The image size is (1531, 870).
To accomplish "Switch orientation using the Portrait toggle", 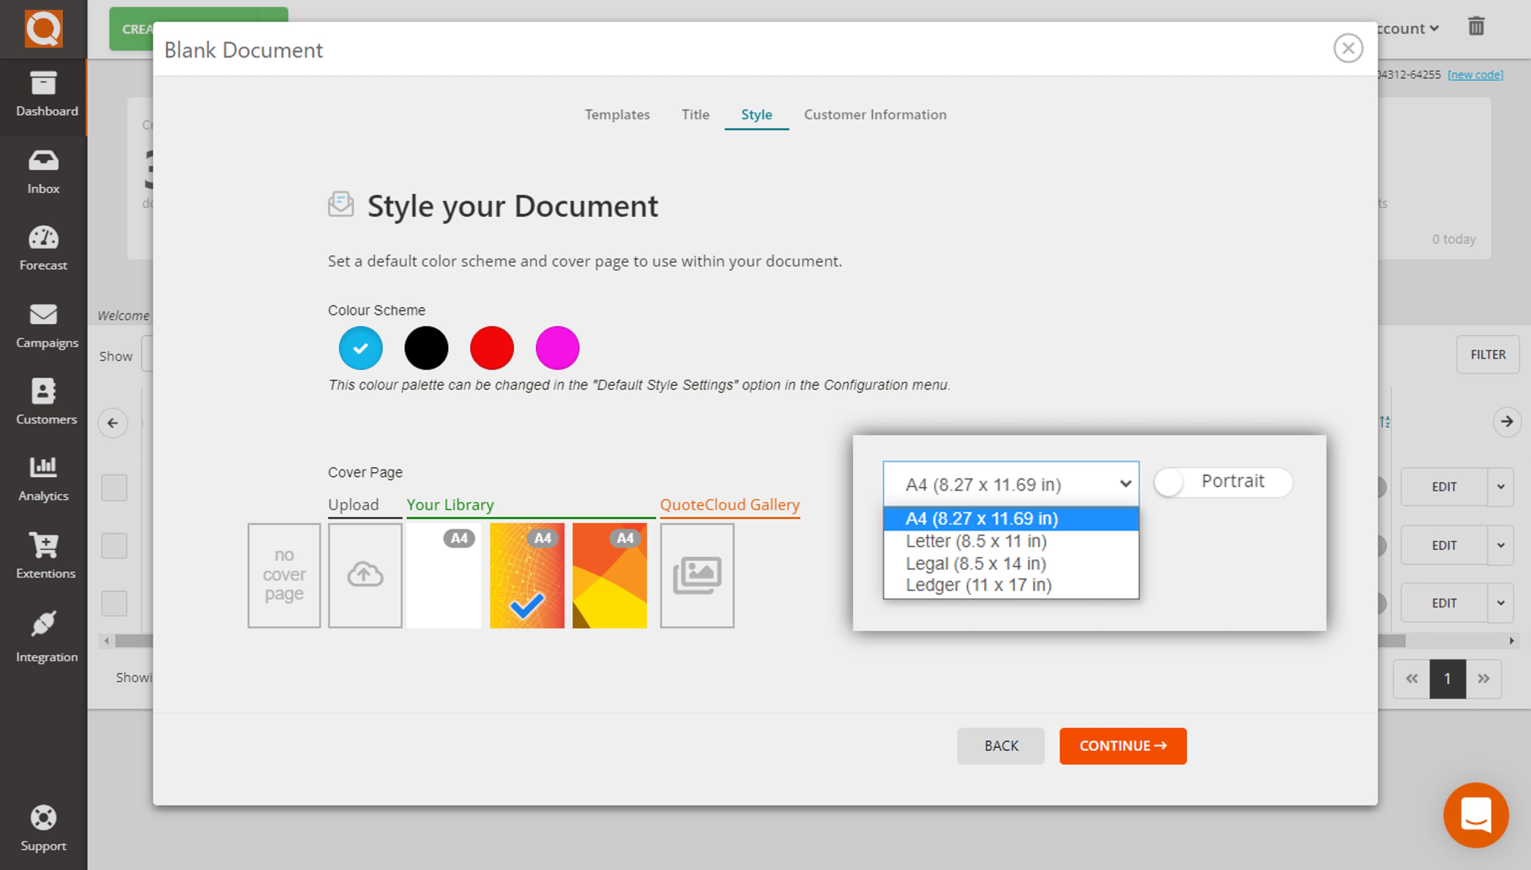I will coord(1222,482).
